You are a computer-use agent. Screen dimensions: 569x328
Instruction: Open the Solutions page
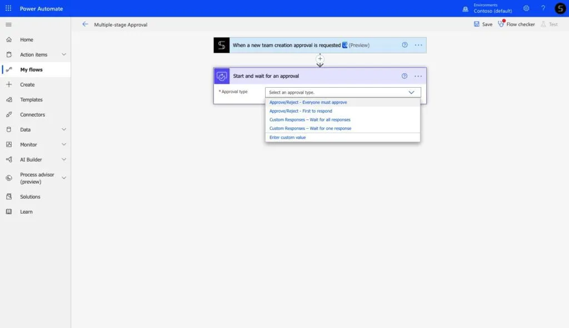(30, 197)
